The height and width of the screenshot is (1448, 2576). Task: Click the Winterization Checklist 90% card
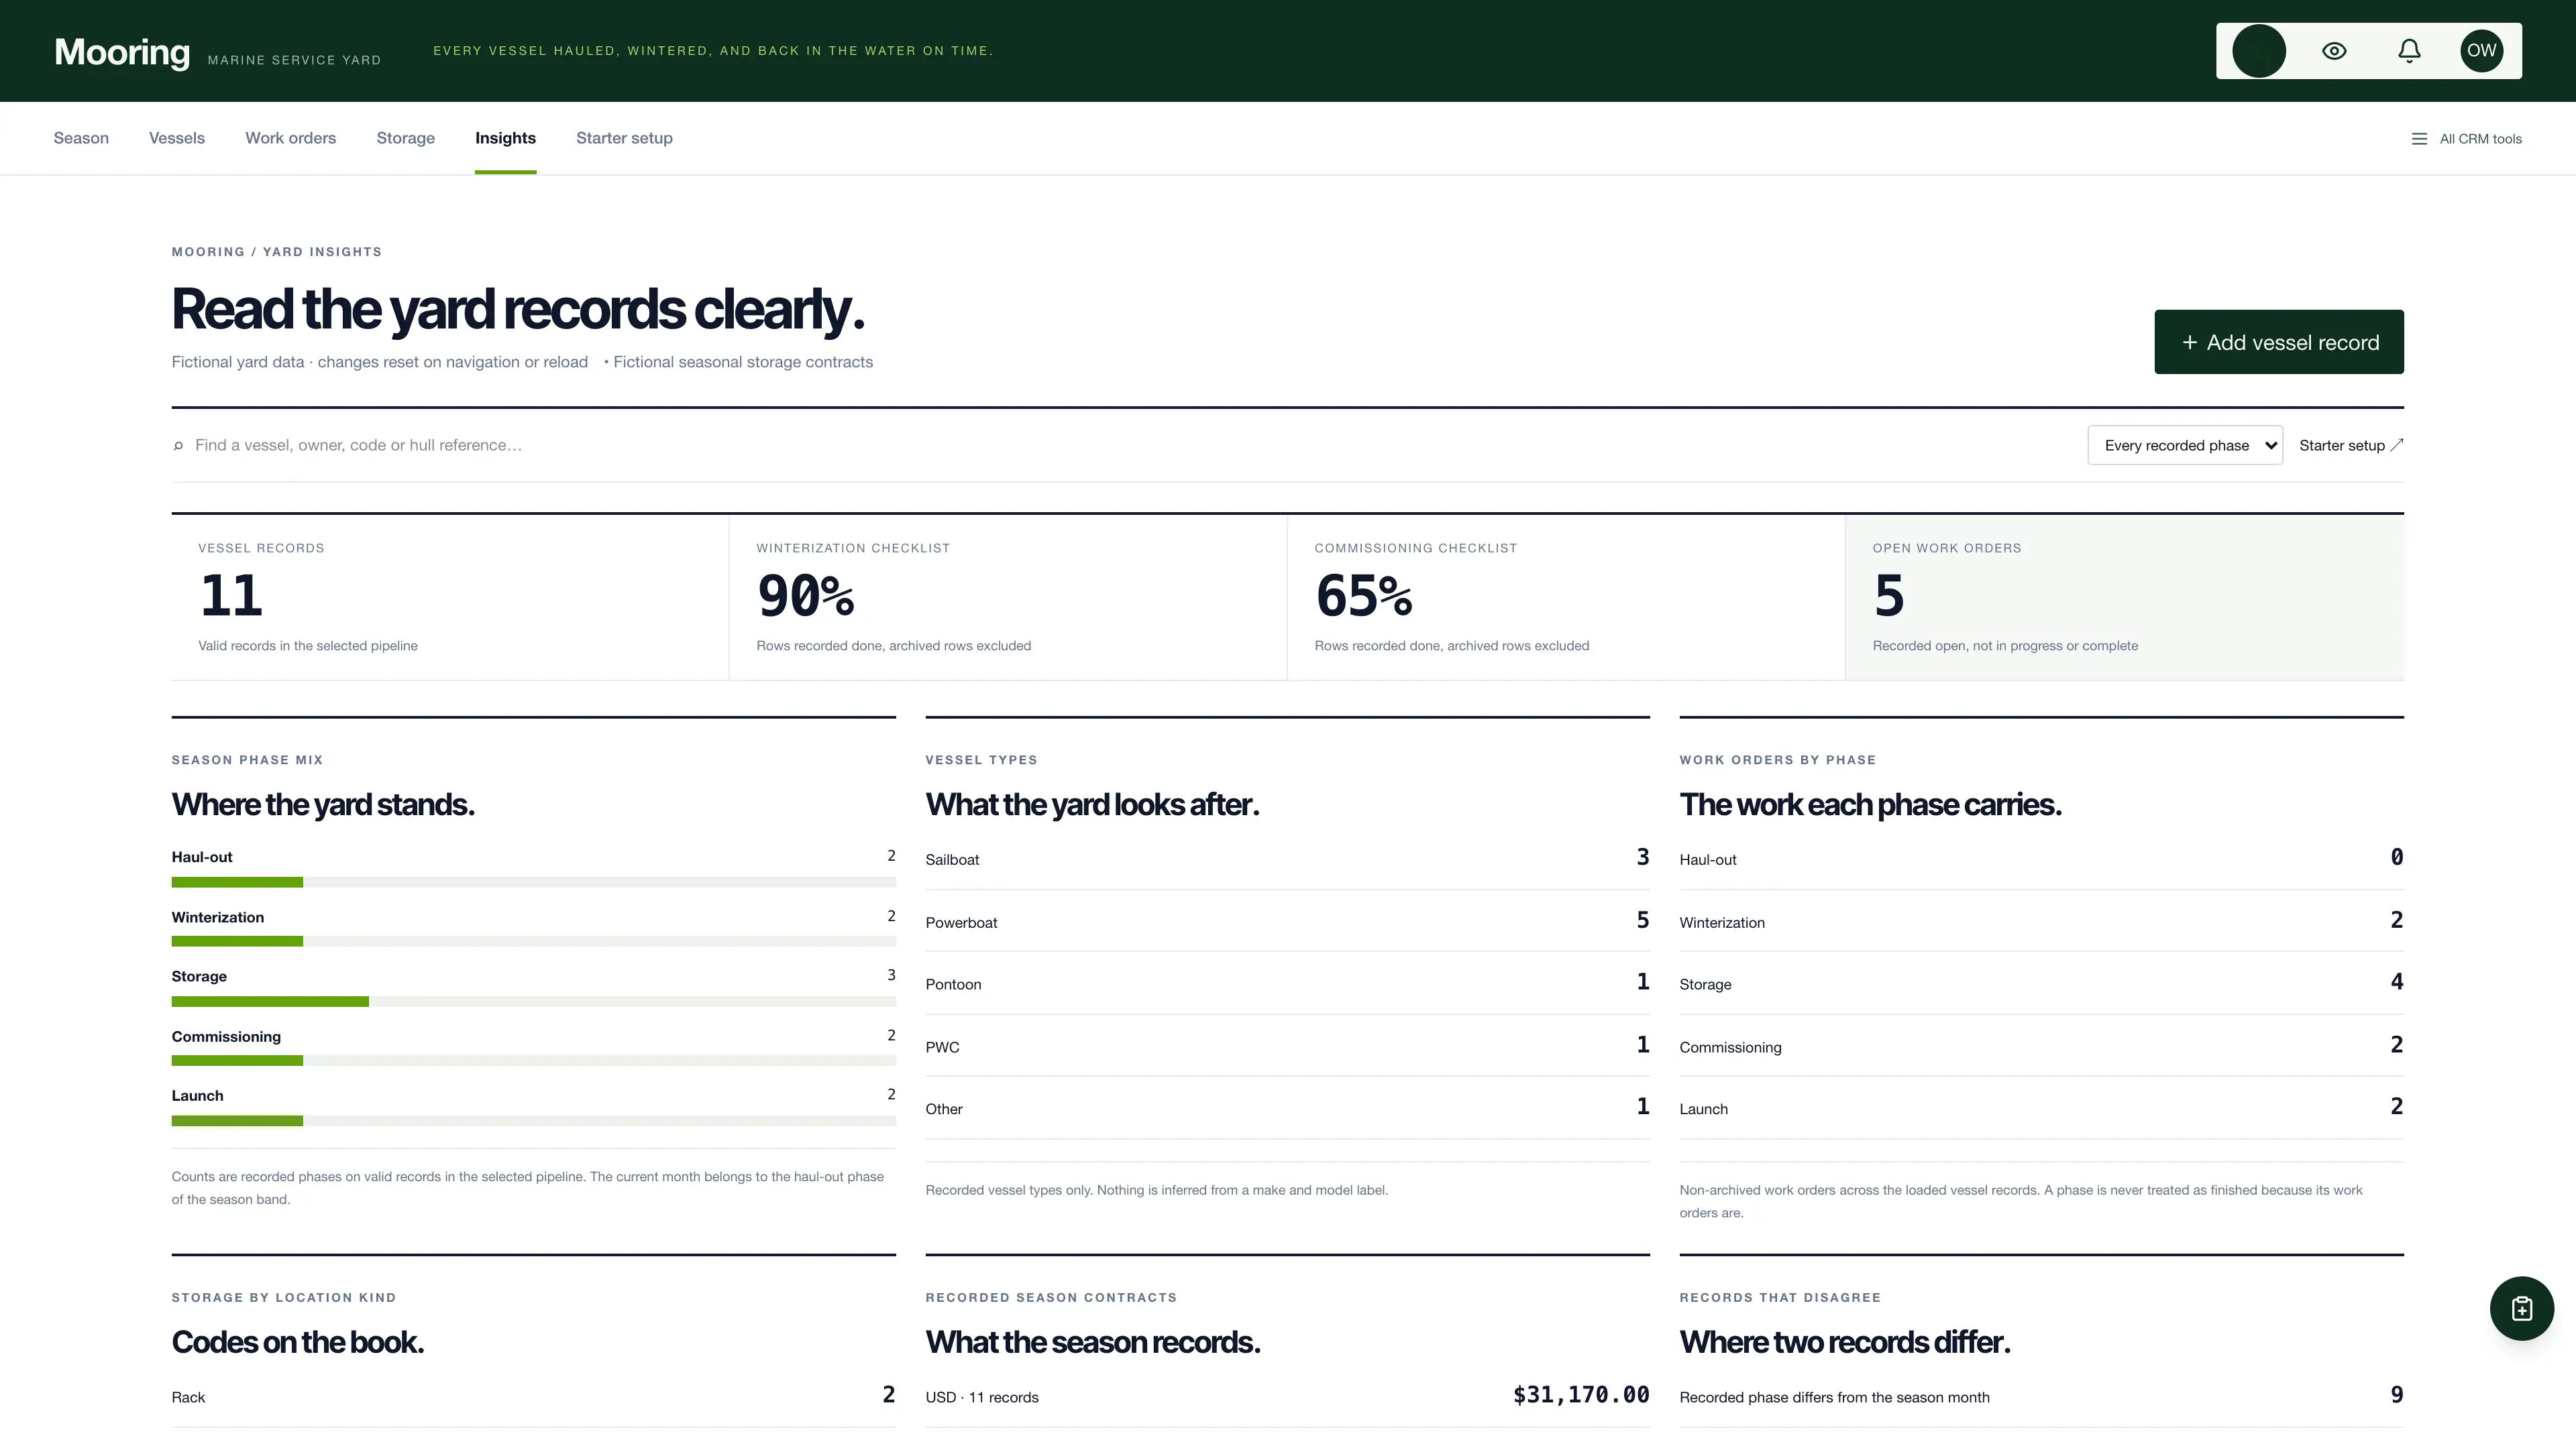[x=1008, y=597]
